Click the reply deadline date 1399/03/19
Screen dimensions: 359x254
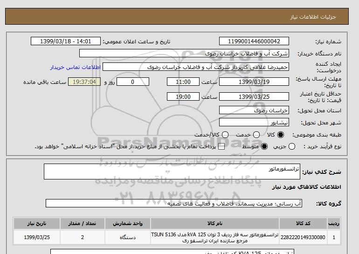254,82
